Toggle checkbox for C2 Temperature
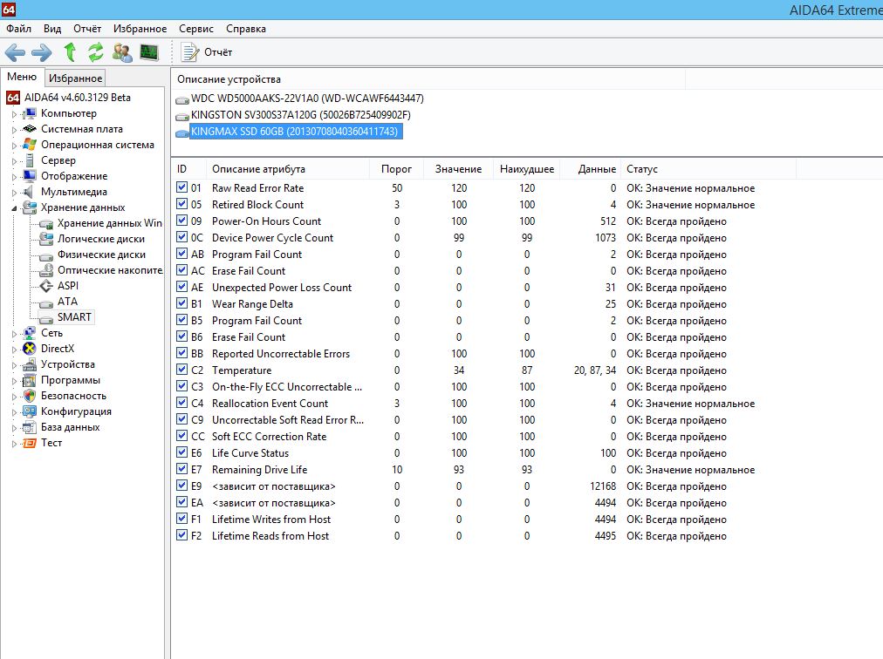This screenshot has height=659, width=883. [181, 370]
